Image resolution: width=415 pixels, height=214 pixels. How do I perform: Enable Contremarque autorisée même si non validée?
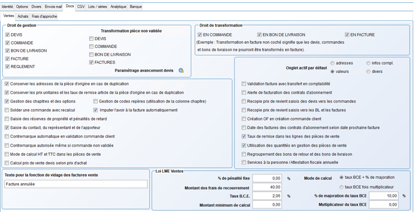coord(7,145)
